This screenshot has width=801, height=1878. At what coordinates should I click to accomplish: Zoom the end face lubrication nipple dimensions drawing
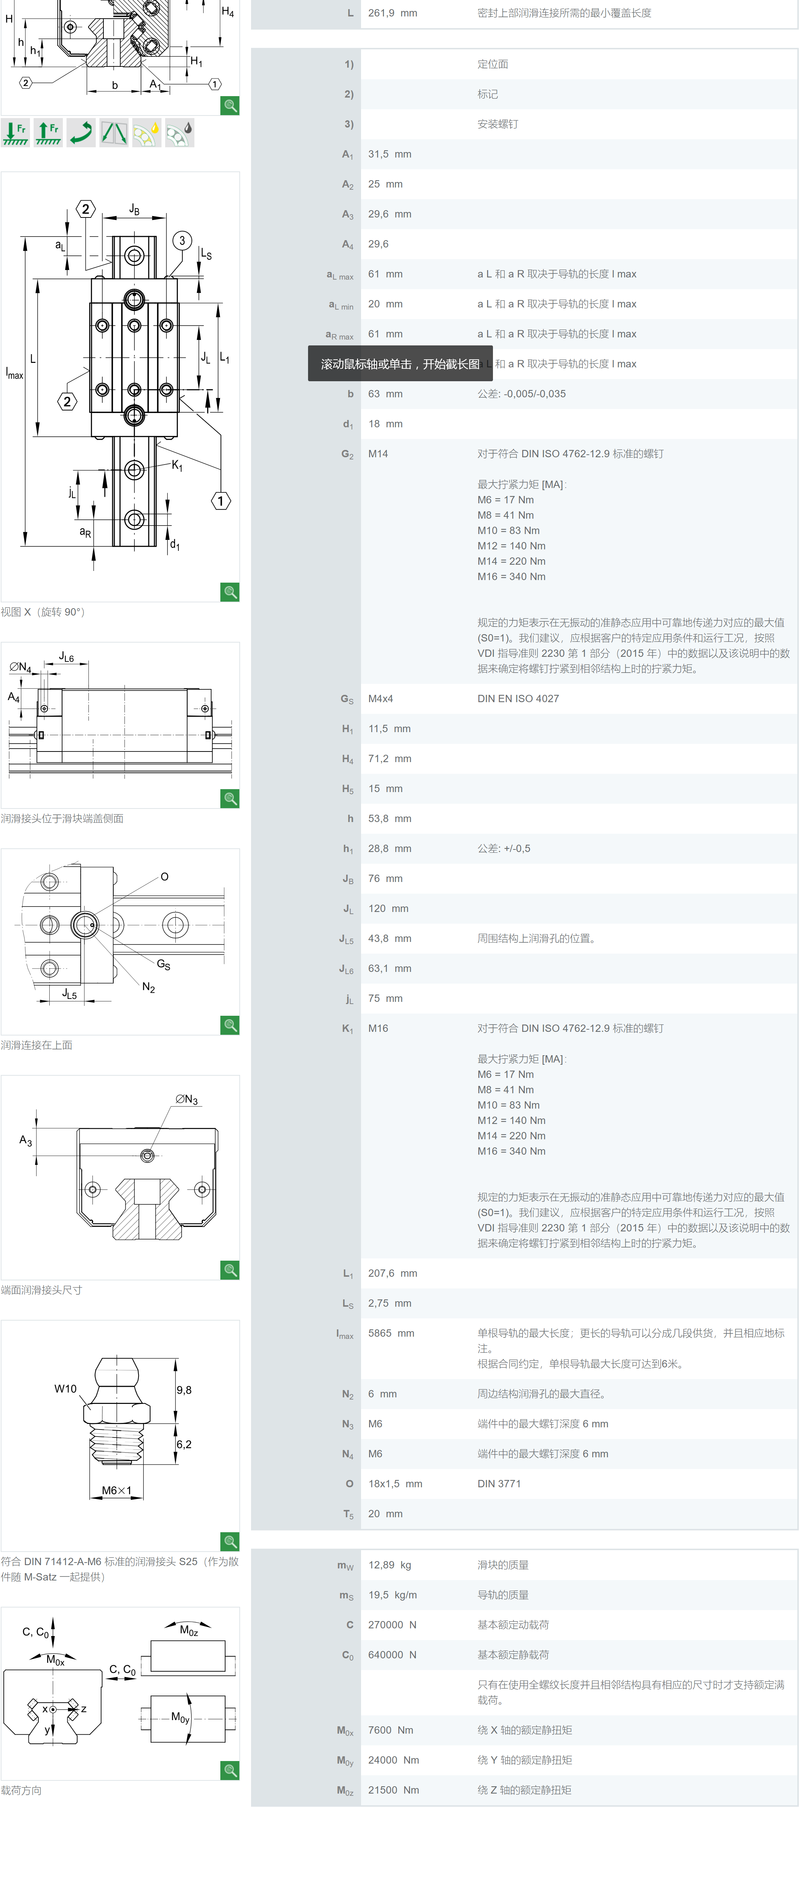tap(230, 1271)
